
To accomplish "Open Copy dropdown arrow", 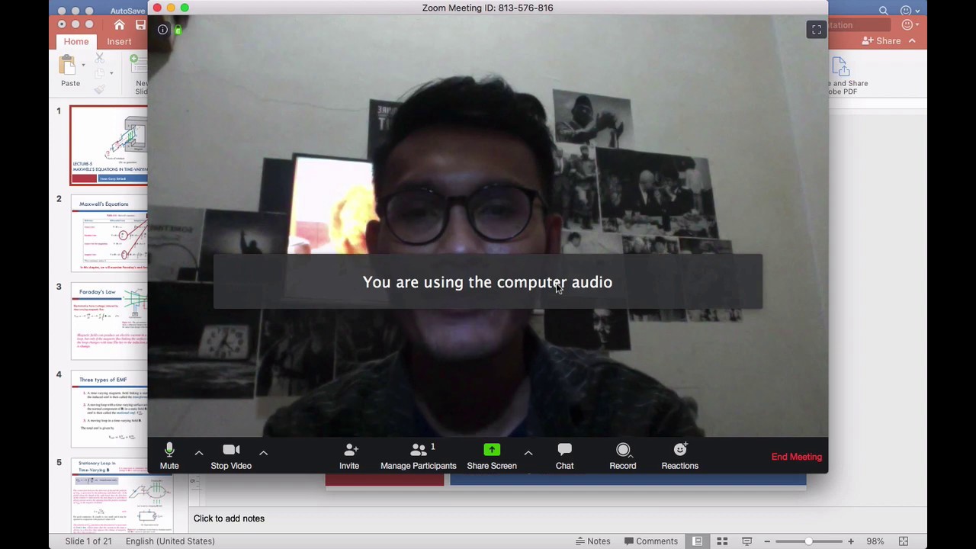I will click(111, 74).
